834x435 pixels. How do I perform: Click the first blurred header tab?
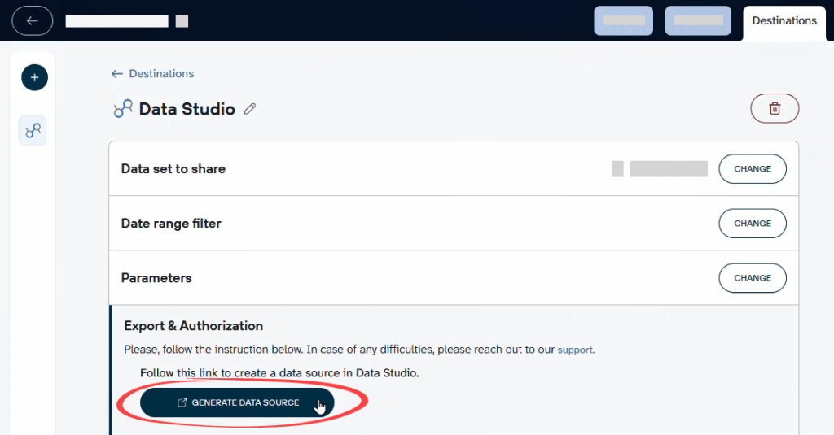click(623, 20)
